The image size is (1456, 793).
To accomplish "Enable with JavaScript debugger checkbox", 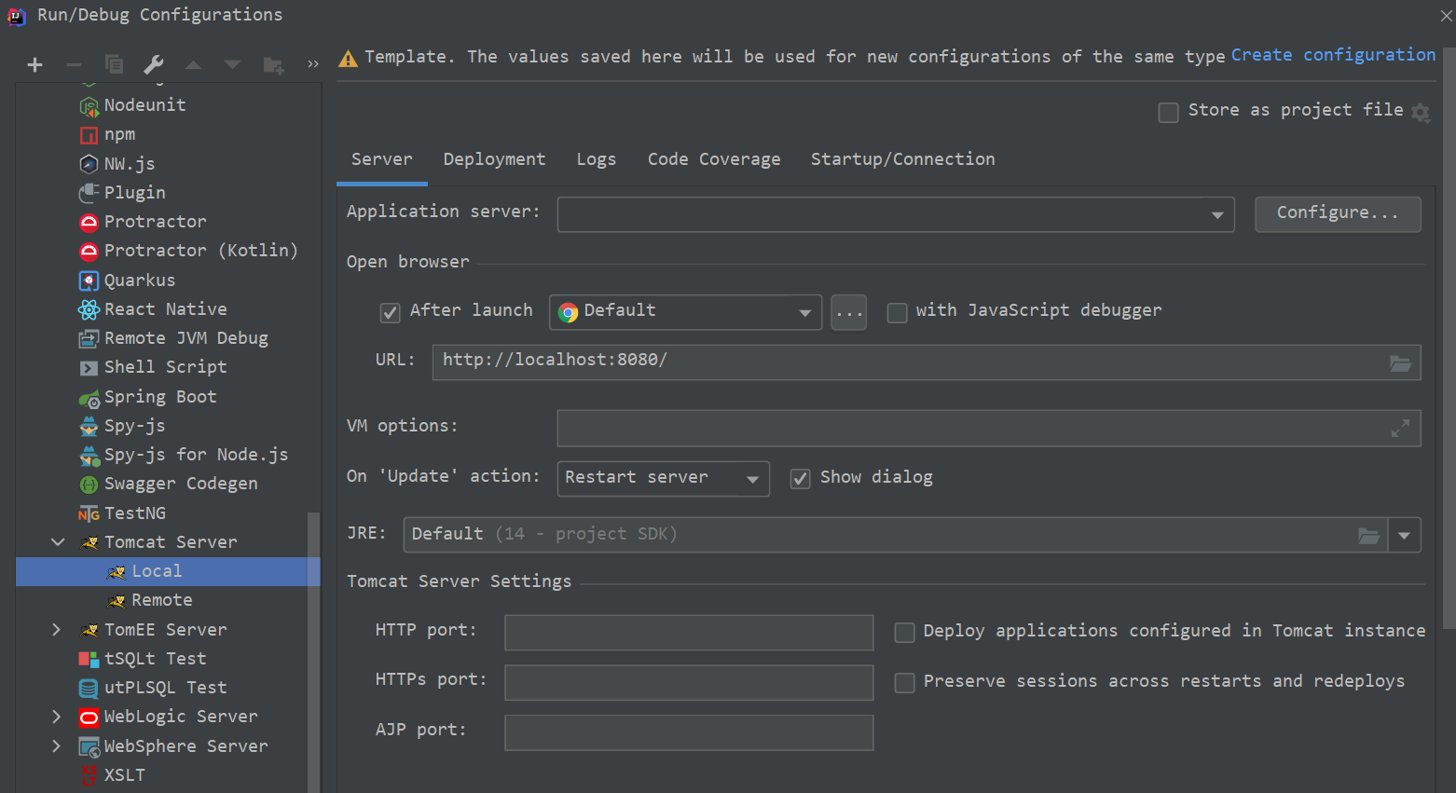I will point(897,313).
